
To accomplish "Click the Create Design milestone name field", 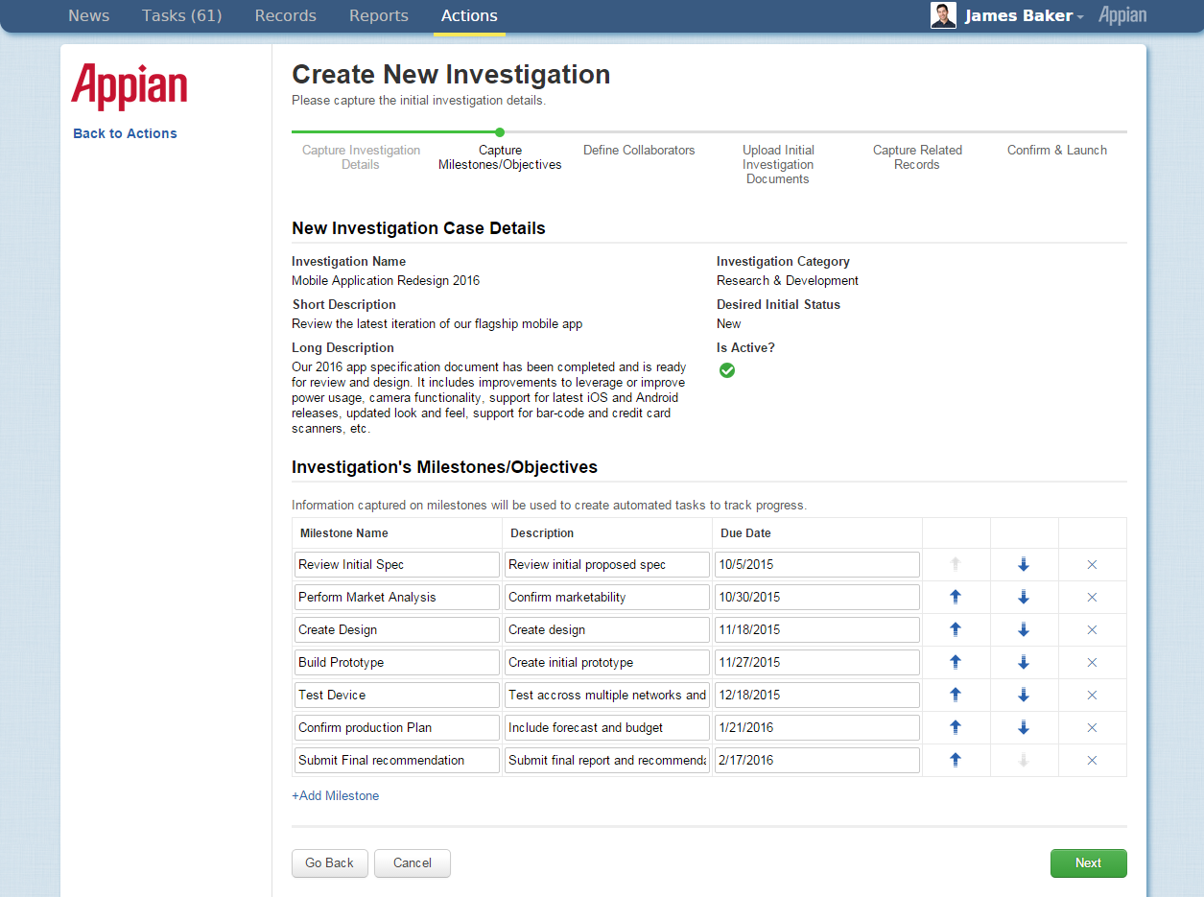I will (x=396, y=629).
